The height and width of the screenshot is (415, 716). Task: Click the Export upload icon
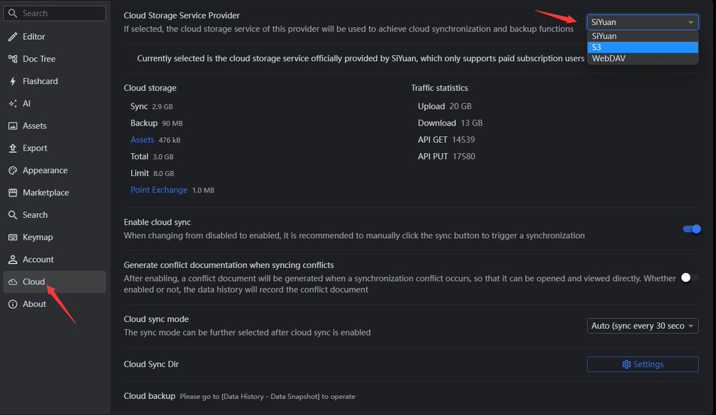click(x=12, y=148)
